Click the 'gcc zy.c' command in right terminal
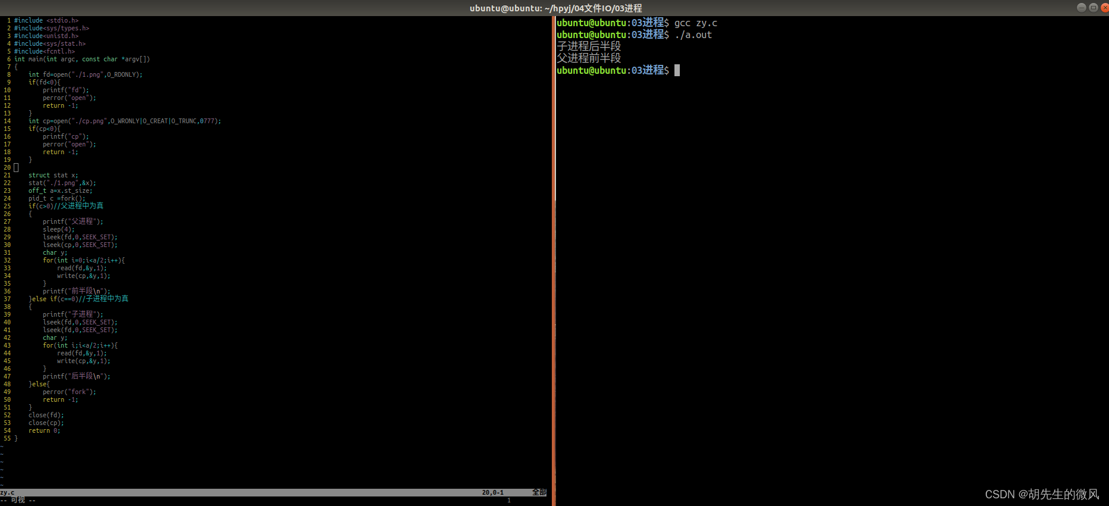The image size is (1109, 506). pyautogui.click(x=696, y=23)
